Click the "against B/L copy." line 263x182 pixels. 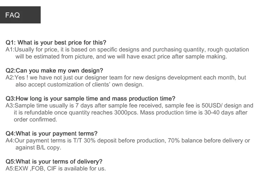tap(38, 147)
